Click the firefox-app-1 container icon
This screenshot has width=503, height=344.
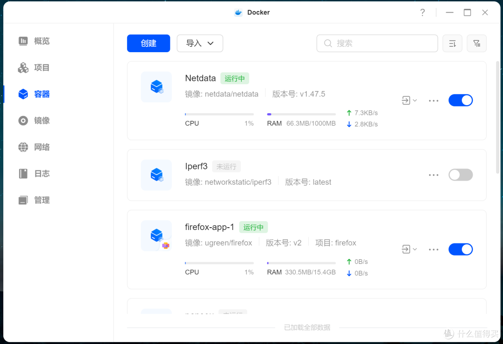coord(156,236)
